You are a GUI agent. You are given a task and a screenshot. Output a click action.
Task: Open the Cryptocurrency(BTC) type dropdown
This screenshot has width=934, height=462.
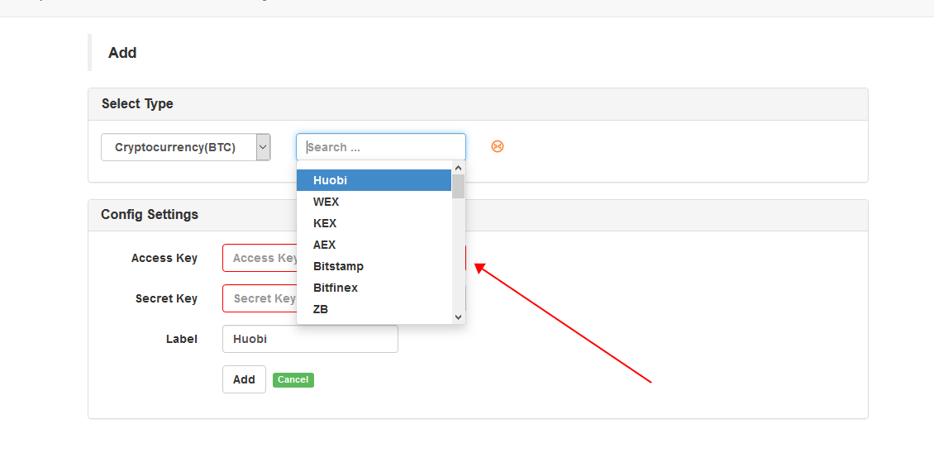(186, 147)
